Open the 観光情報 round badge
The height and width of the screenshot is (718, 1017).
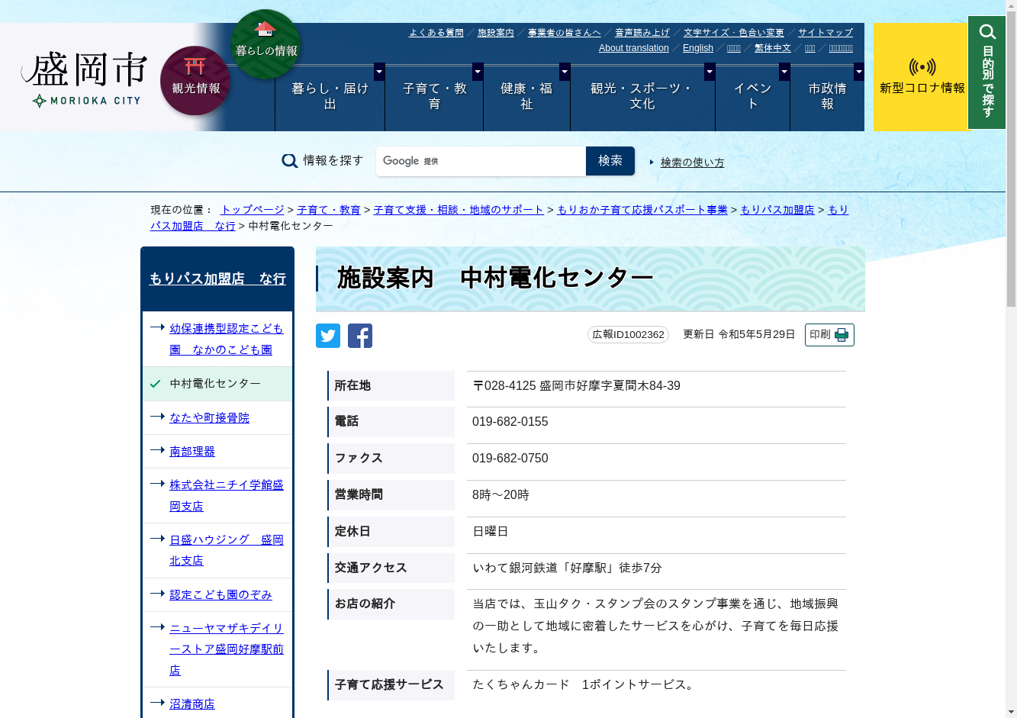coord(195,80)
